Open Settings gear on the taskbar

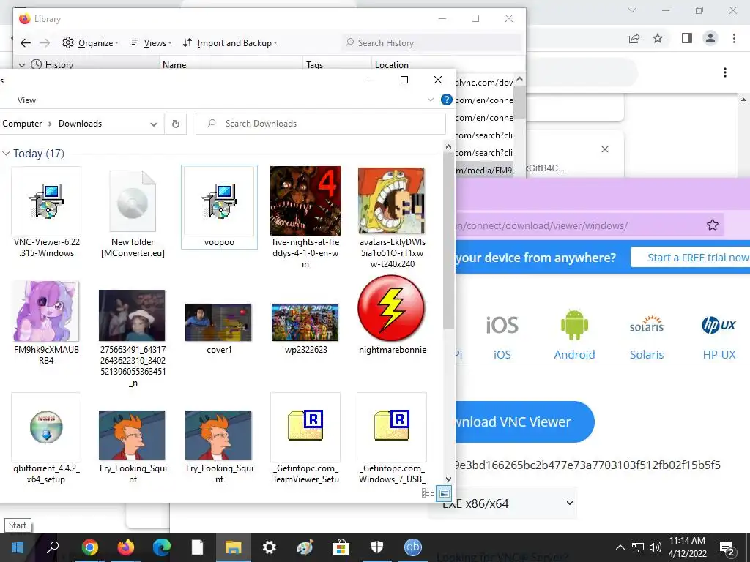tap(270, 547)
